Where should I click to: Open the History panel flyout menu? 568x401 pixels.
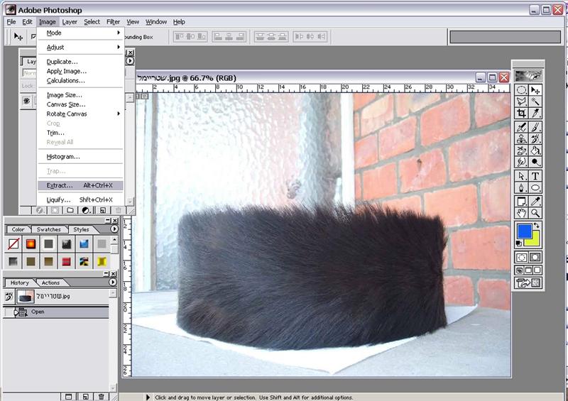click(x=113, y=282)
